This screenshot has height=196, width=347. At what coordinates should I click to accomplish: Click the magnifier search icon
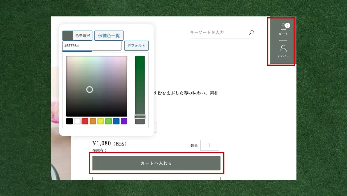[x=251, y=33]
